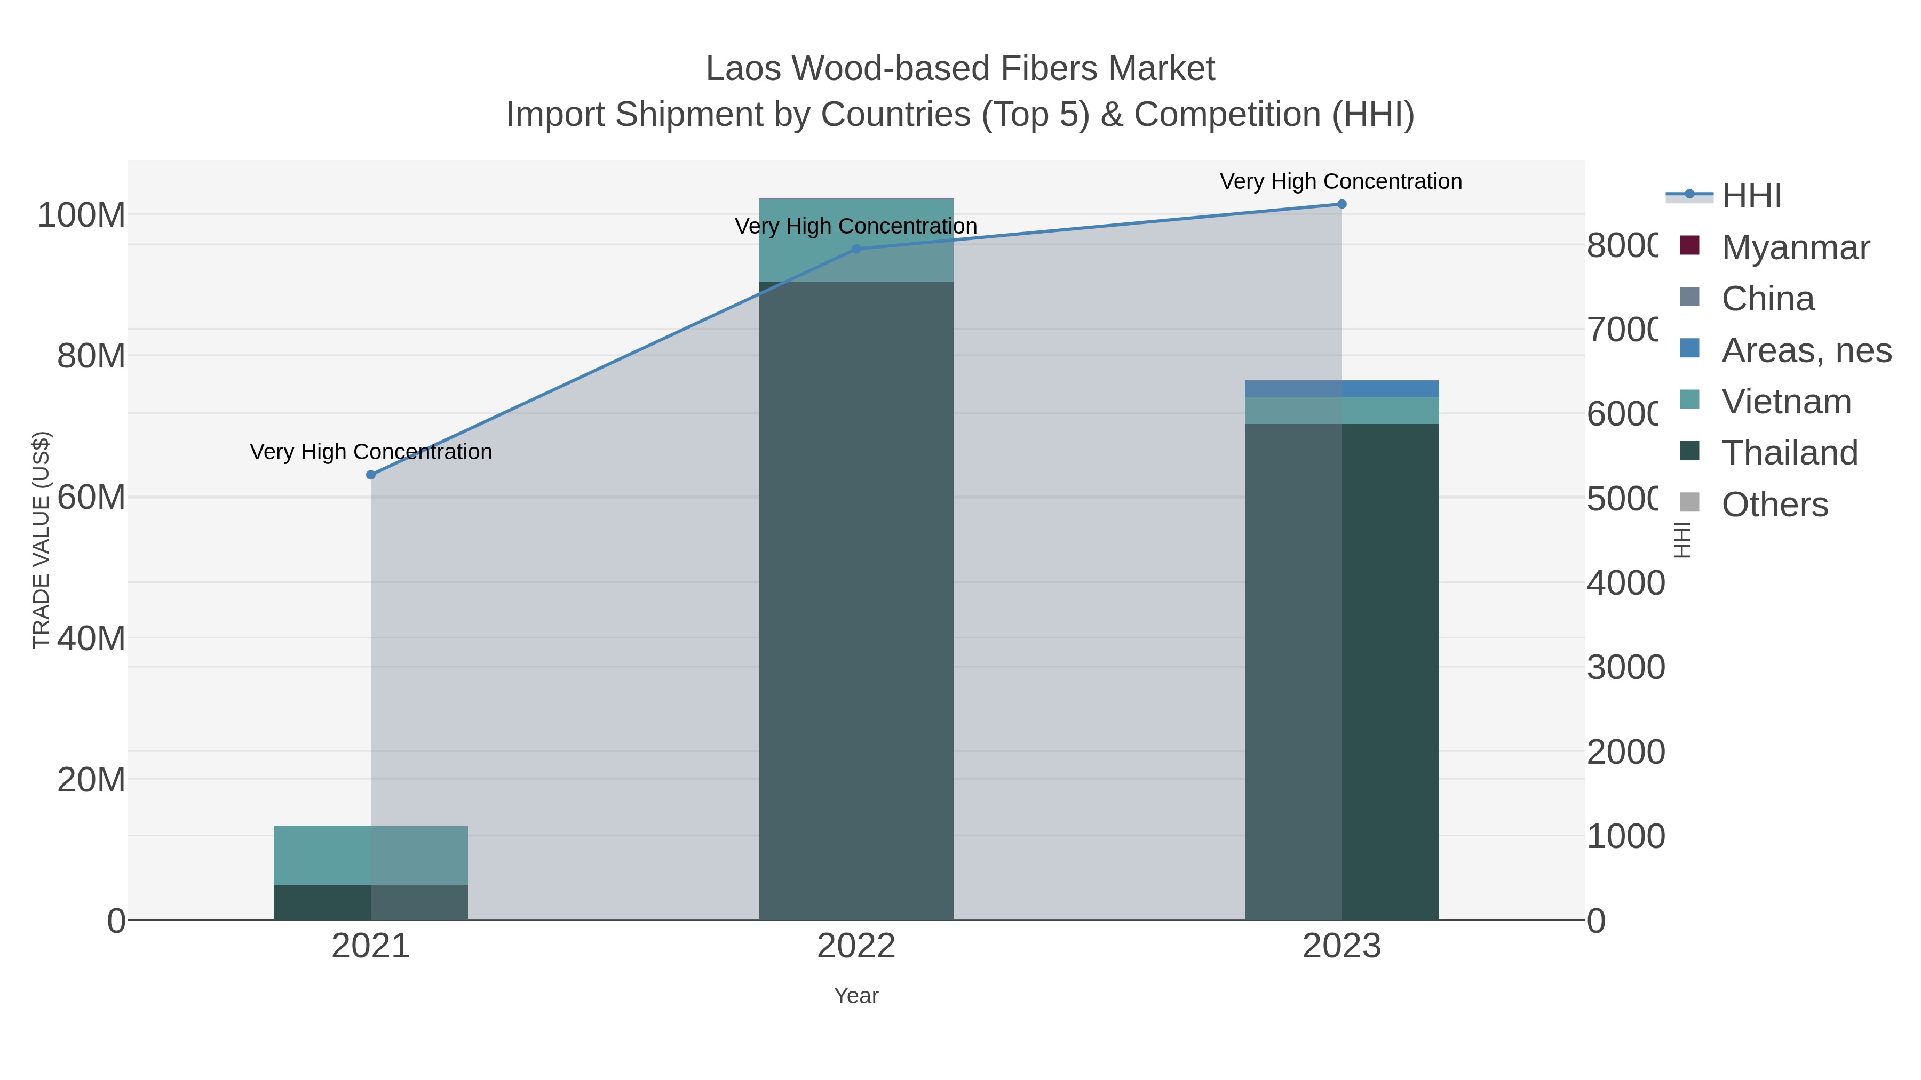Viewport: 1921px width, 1080px height.
Task: Toggle Thailand series in legend
Action: click(1768, 452)
